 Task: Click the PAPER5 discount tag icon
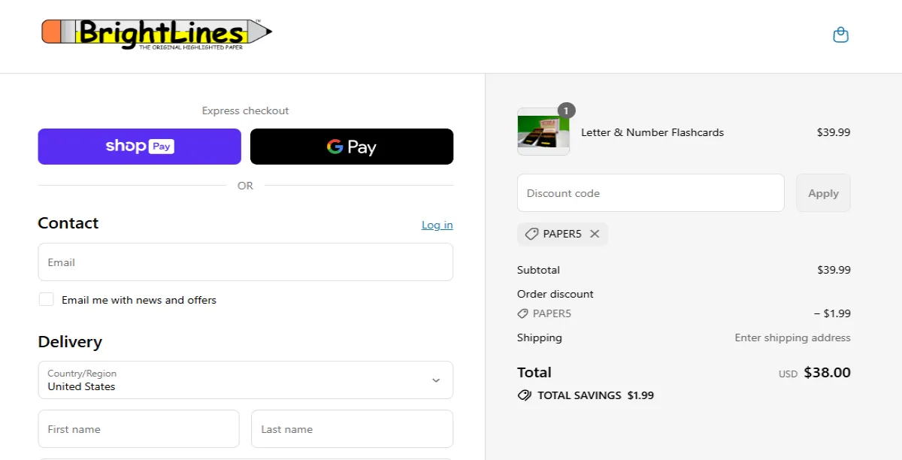(531, 234)
